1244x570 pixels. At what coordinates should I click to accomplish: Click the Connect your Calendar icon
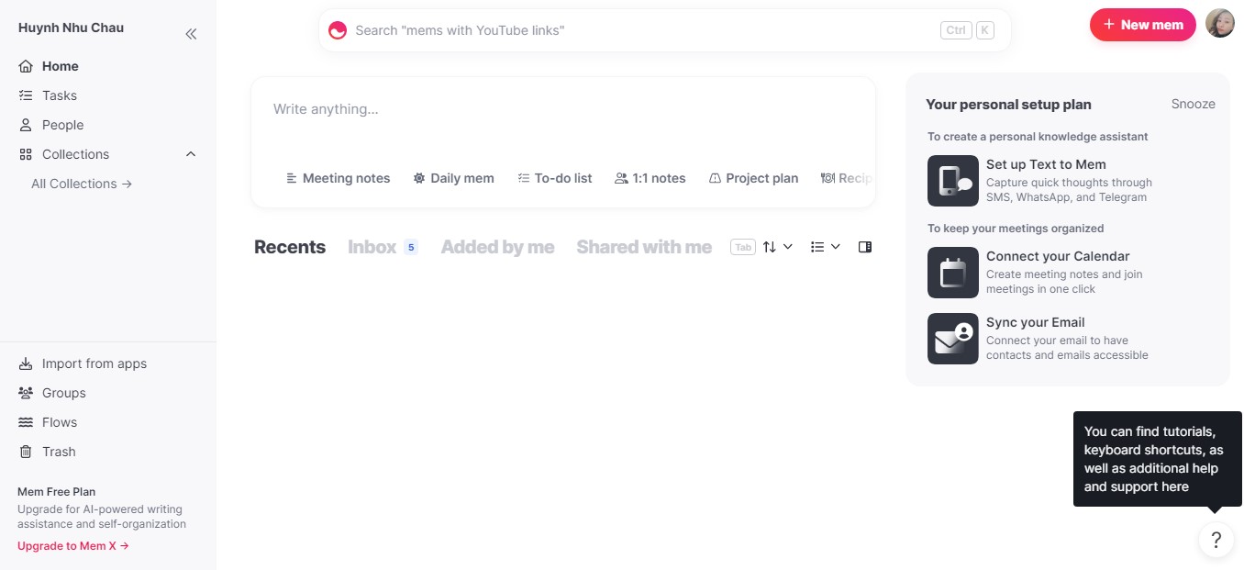click(953, 273)
